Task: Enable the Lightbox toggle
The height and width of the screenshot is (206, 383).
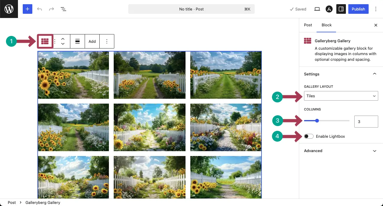Action: [308, 136]
